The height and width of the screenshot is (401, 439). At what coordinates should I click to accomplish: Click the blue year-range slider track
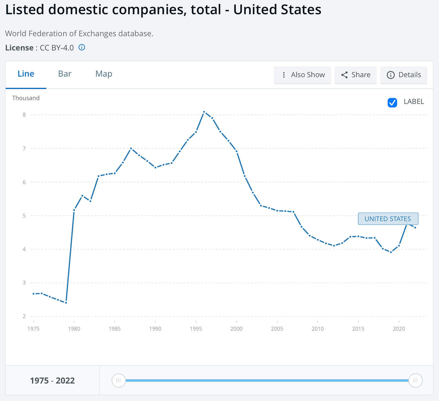click(x=267, y=380)
